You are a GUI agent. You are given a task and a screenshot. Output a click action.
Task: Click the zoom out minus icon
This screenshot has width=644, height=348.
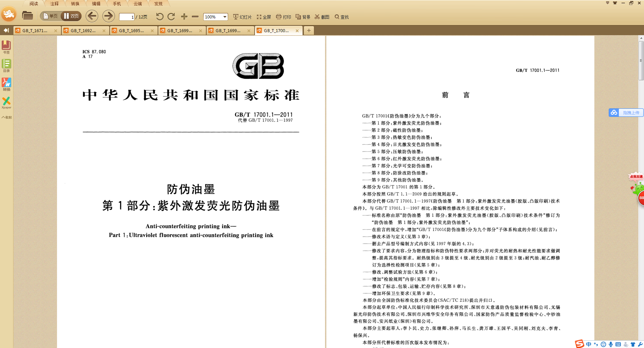[195, 17]
